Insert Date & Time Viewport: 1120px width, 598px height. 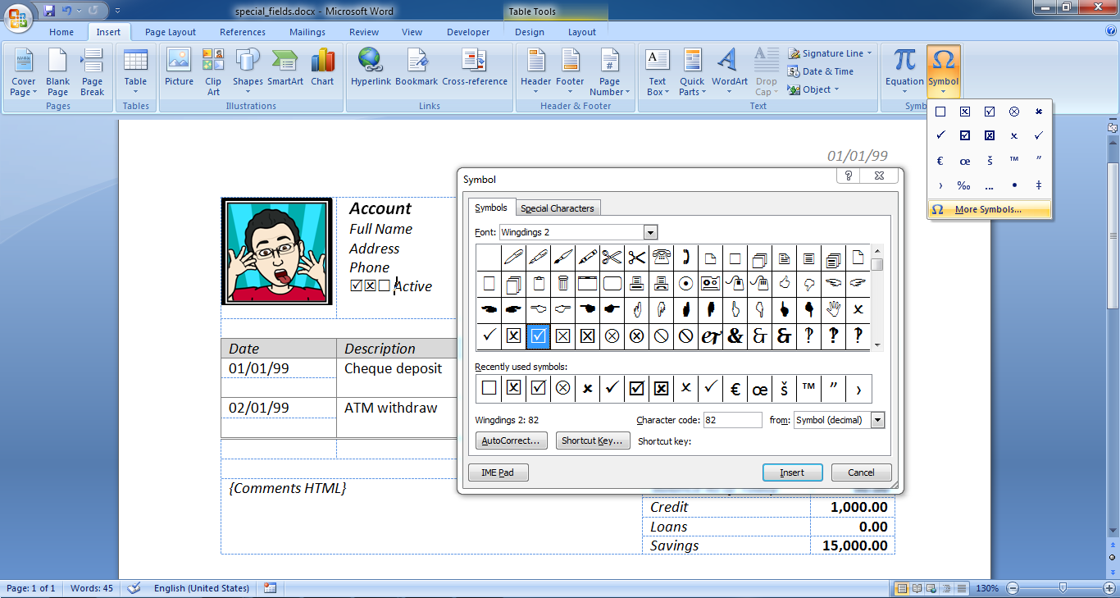click(821, 71)
